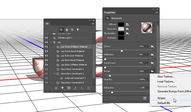Filter 3D panel by lights
Screen dimensions: 191x112
[x=78, y=30]
